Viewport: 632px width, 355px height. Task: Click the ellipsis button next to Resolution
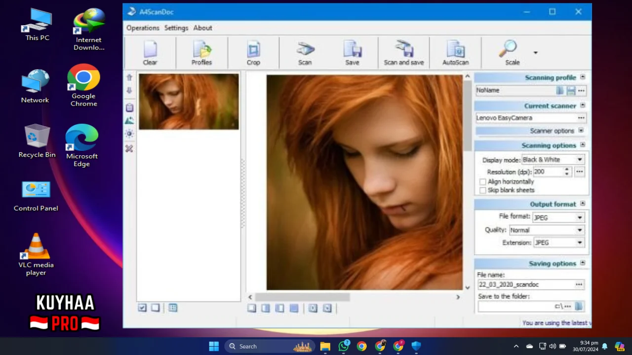(x=580, y=172)
